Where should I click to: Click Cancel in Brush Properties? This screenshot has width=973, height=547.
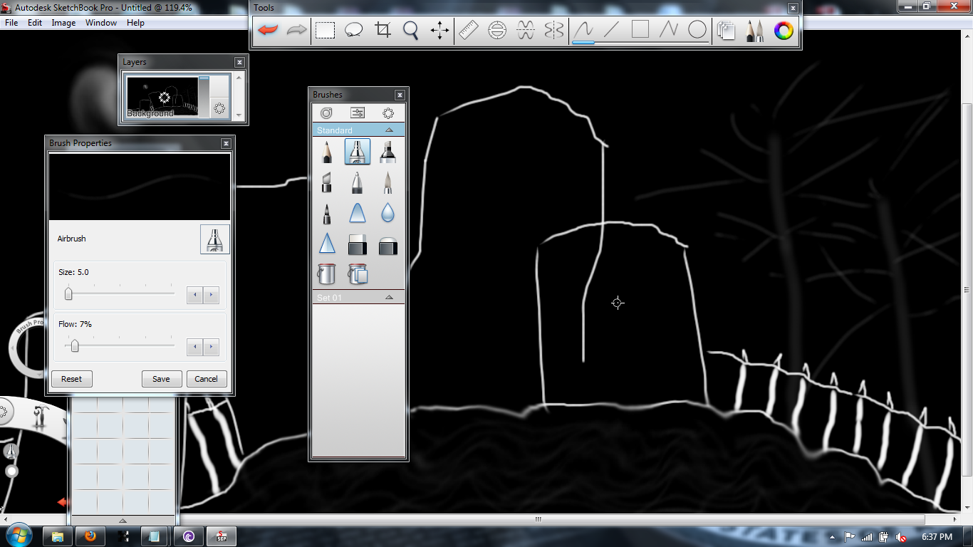coord(207,379)
